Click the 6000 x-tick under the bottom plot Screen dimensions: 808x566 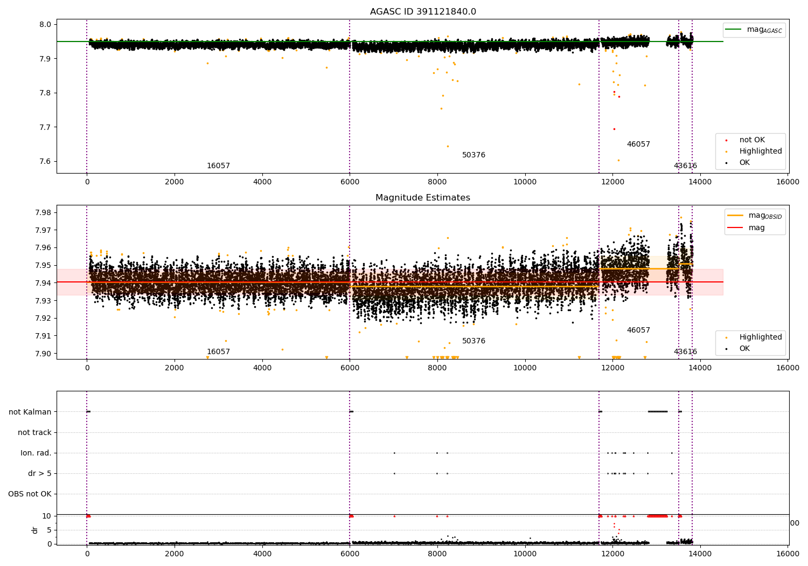350,554
